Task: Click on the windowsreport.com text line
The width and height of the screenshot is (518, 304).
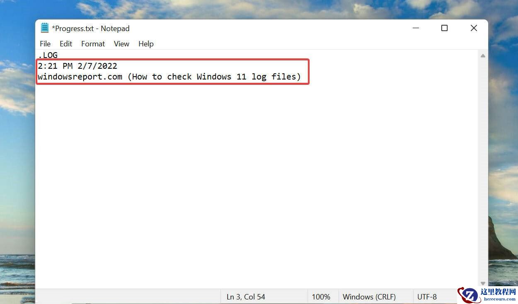Action: (169, 77)
